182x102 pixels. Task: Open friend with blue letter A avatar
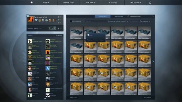tap(47, 68)
